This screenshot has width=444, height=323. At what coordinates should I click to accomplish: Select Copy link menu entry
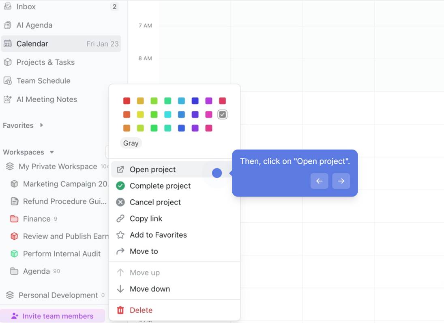point(174,219)
